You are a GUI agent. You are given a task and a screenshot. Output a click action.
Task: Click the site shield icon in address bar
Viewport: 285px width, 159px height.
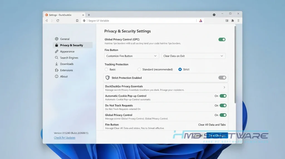click(84, 21)
